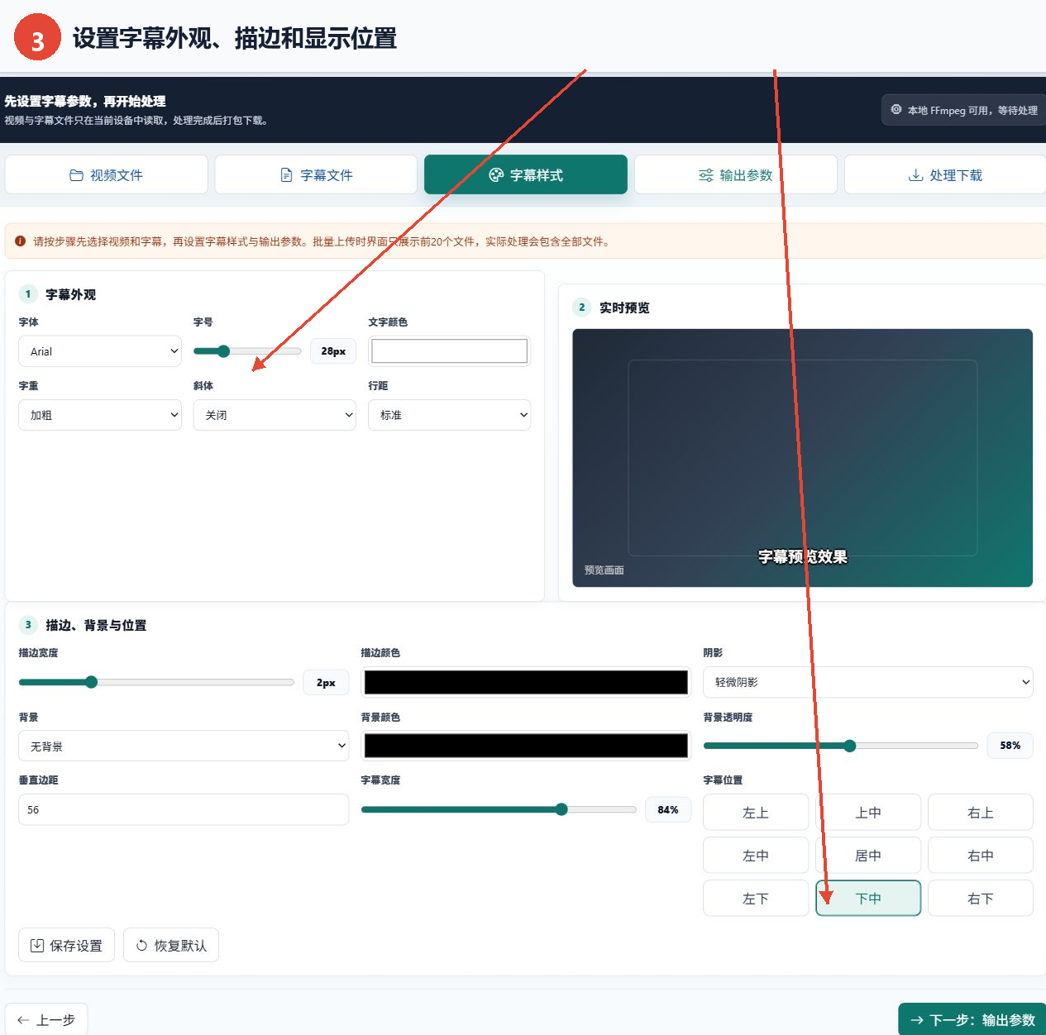Open the 斜体 关闭 dropdown
This screenshot has height=1035, width=1046.
(275, 415)
